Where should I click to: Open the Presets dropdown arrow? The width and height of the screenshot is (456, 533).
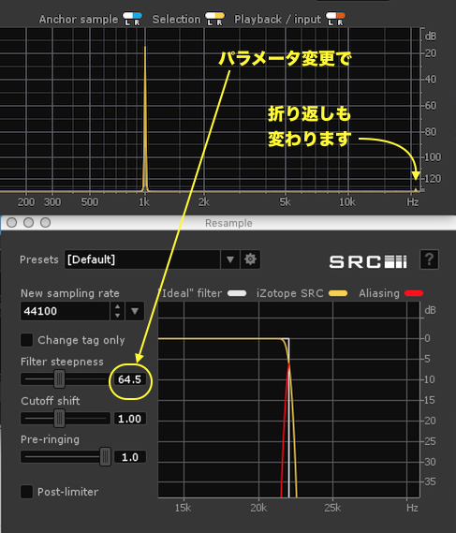(230, 259)
